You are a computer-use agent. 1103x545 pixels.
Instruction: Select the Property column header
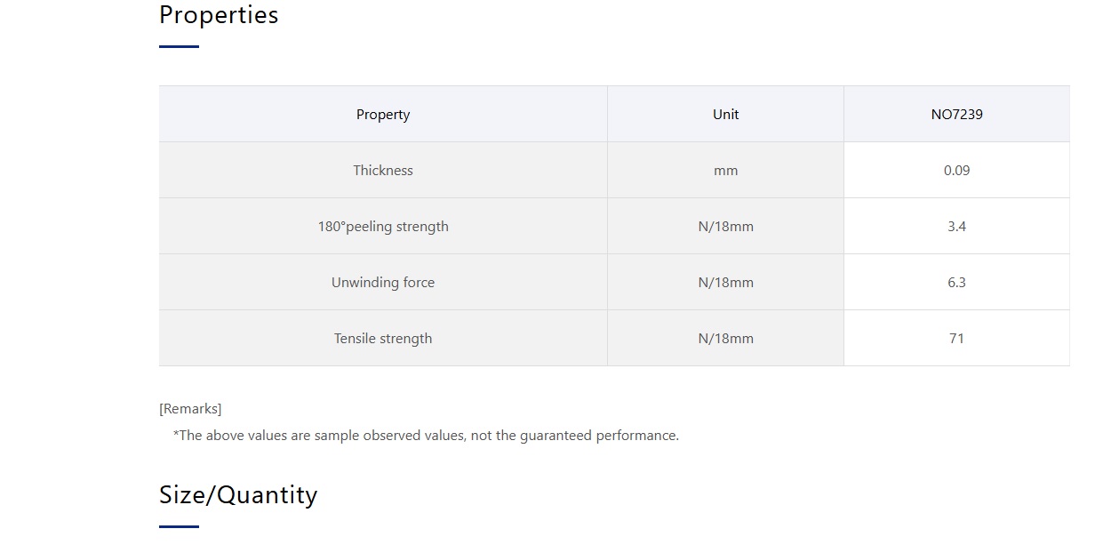(x=383, y=114)
